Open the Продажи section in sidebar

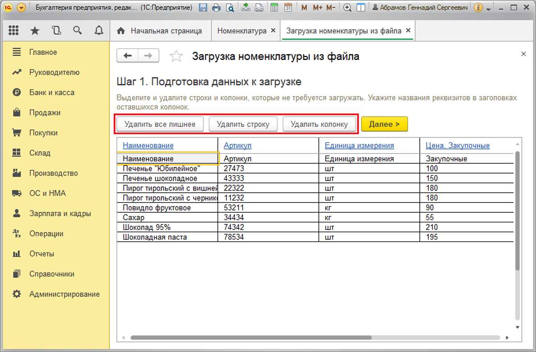click(45, 113)
